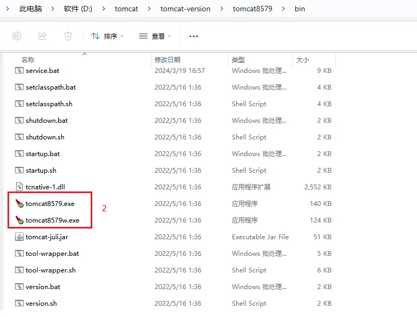This screenshot has width=417, height=317.
Task: Click the type Executable Jar File
Action: 260,237
